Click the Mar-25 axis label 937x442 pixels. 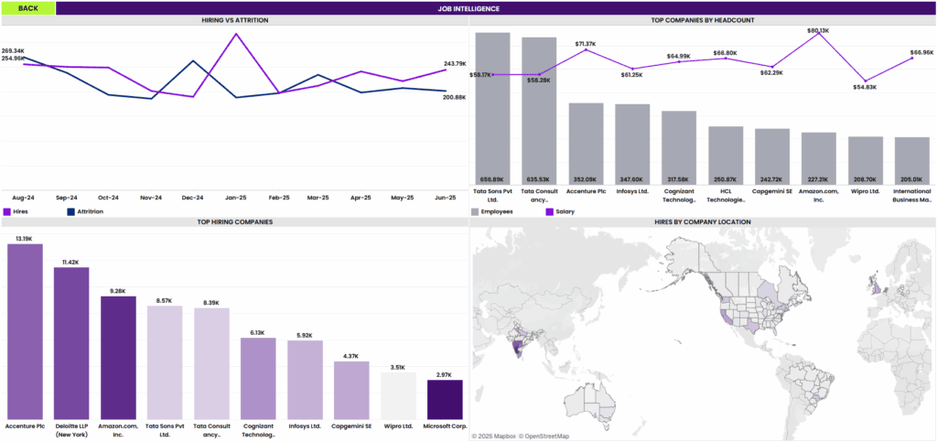coord(318,197)
